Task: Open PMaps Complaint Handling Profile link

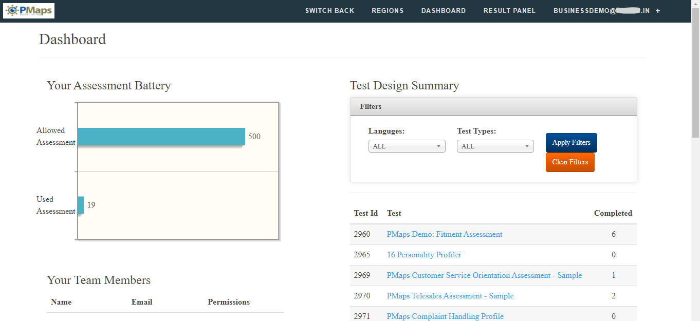Action: 445,316
